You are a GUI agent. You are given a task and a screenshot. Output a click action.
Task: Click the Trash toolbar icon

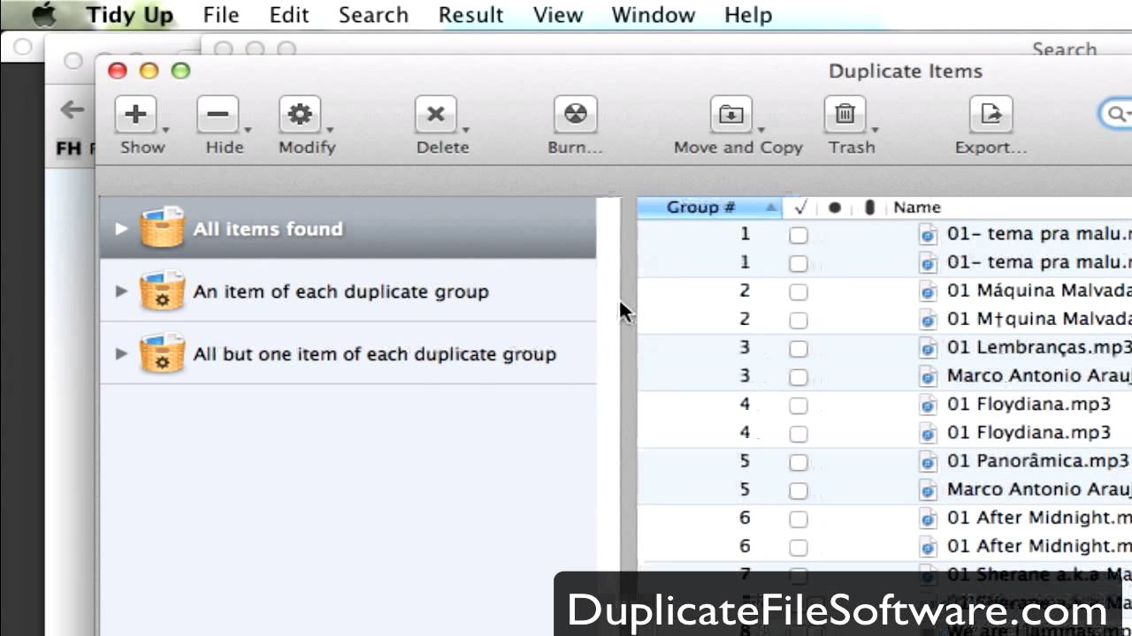click(x=844, y=115)
